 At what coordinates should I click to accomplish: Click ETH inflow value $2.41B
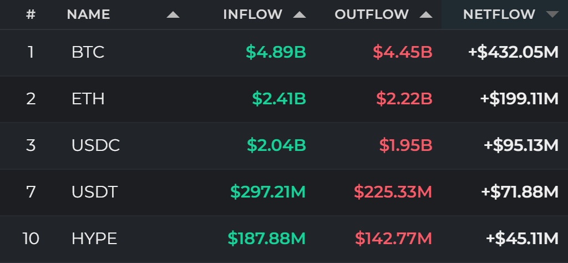coord(279,99)
